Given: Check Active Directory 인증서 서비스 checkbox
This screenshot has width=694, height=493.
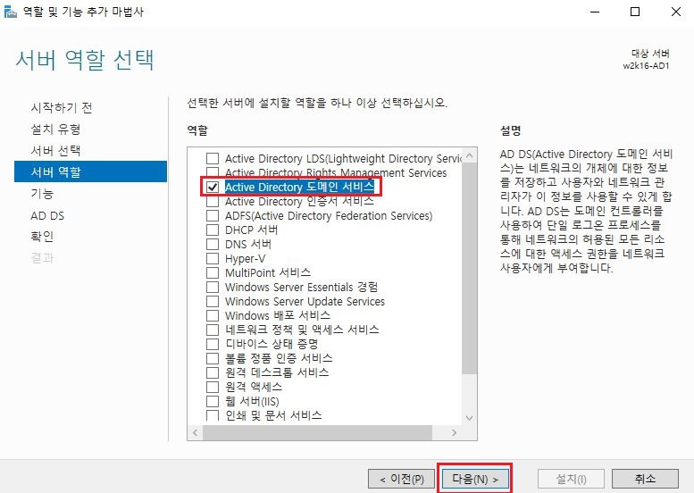Looking at the screenshot, I should click(213, 201).
